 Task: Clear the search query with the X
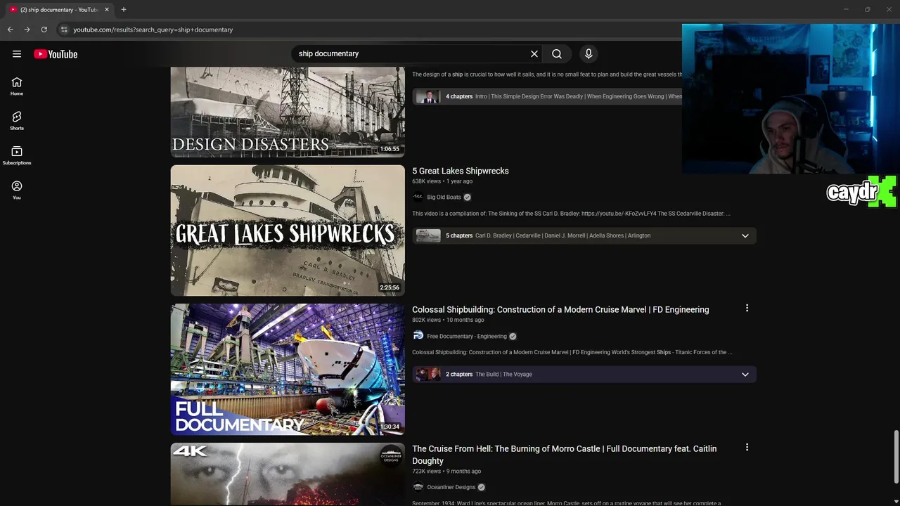coord(534,53)
